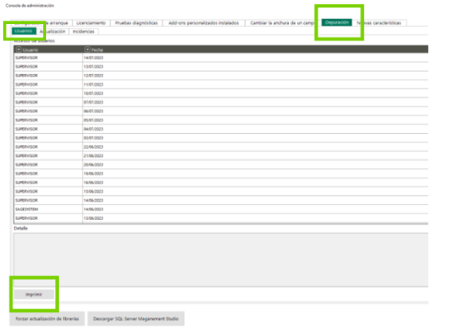453x333 pixels.
Task: Select Add-ons personalizados instalados tab
Action: click(x=204, y=23)
